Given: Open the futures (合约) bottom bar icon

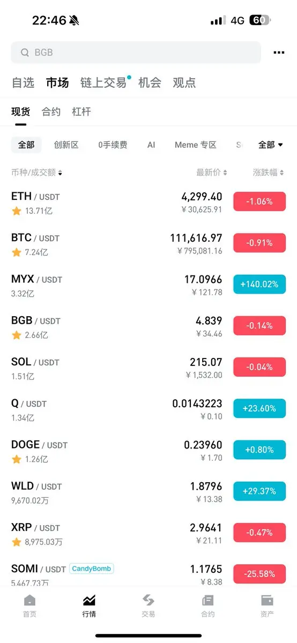Looking at the screenshot, I should [x=207, y=600].
